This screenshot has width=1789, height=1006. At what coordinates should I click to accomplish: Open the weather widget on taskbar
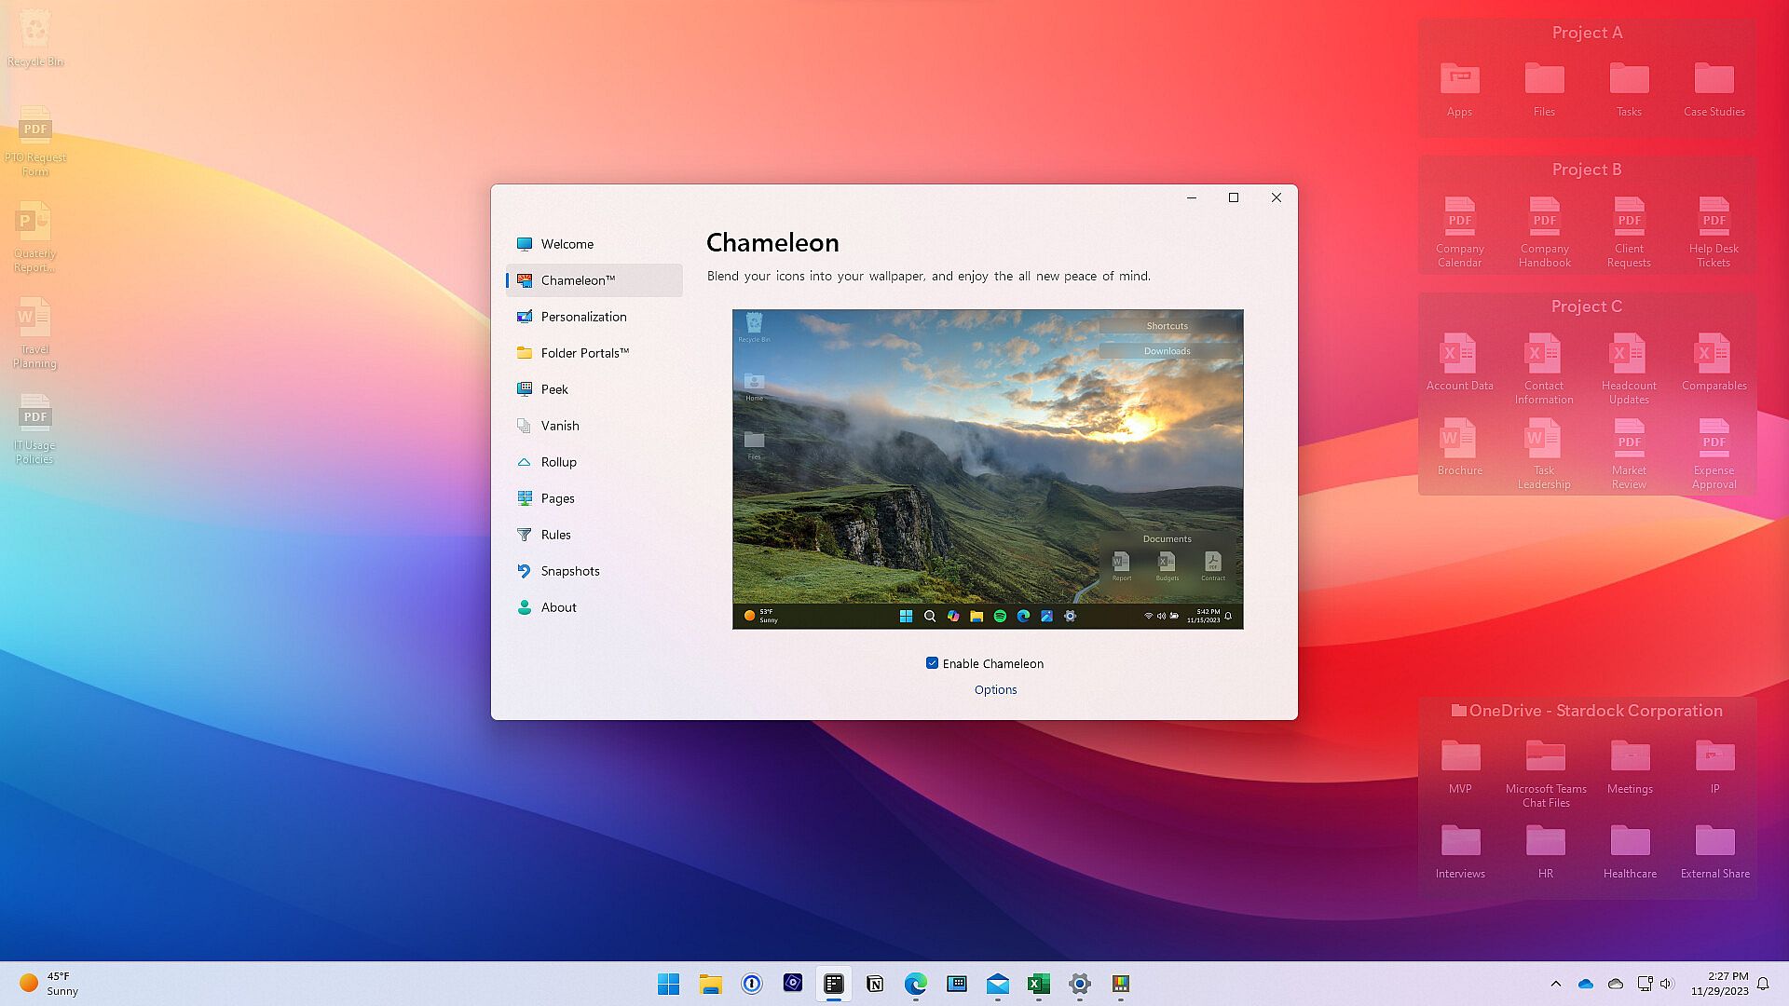[48, 984]
